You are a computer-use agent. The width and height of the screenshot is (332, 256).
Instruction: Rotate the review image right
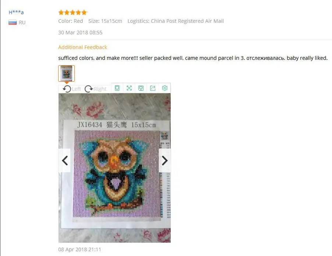point(95,89)
